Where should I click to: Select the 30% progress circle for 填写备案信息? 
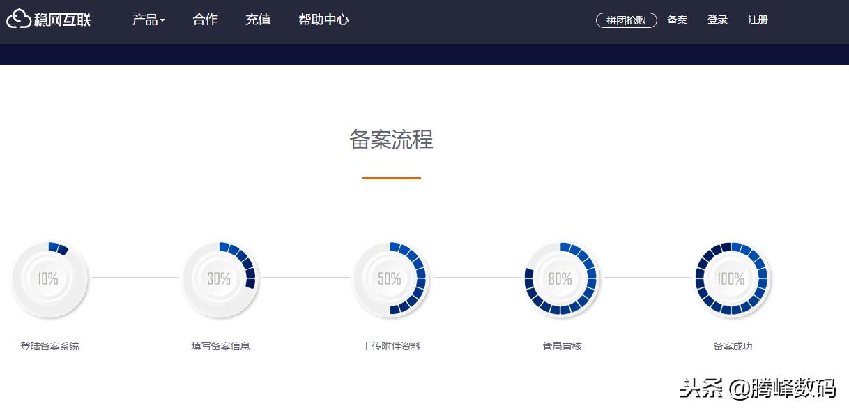[x=220, y=278]
